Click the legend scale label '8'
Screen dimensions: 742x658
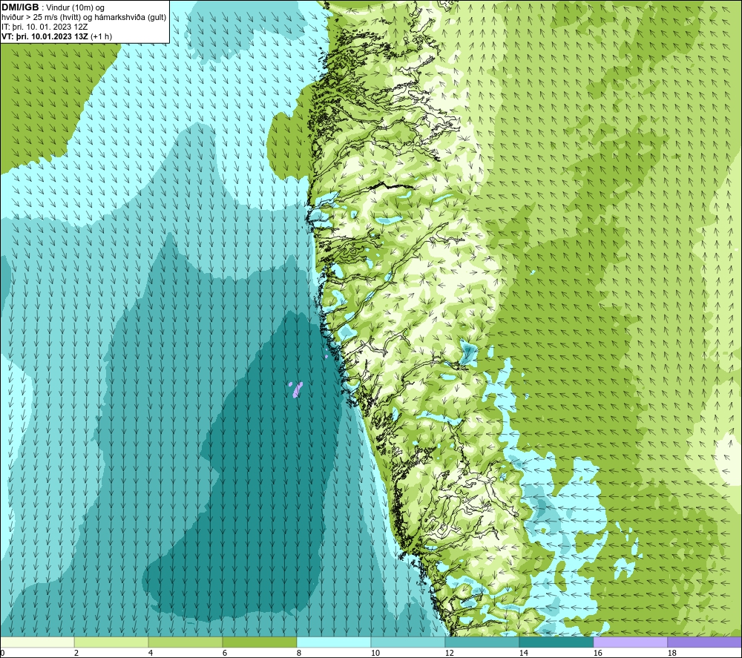(x=299, y=653)
